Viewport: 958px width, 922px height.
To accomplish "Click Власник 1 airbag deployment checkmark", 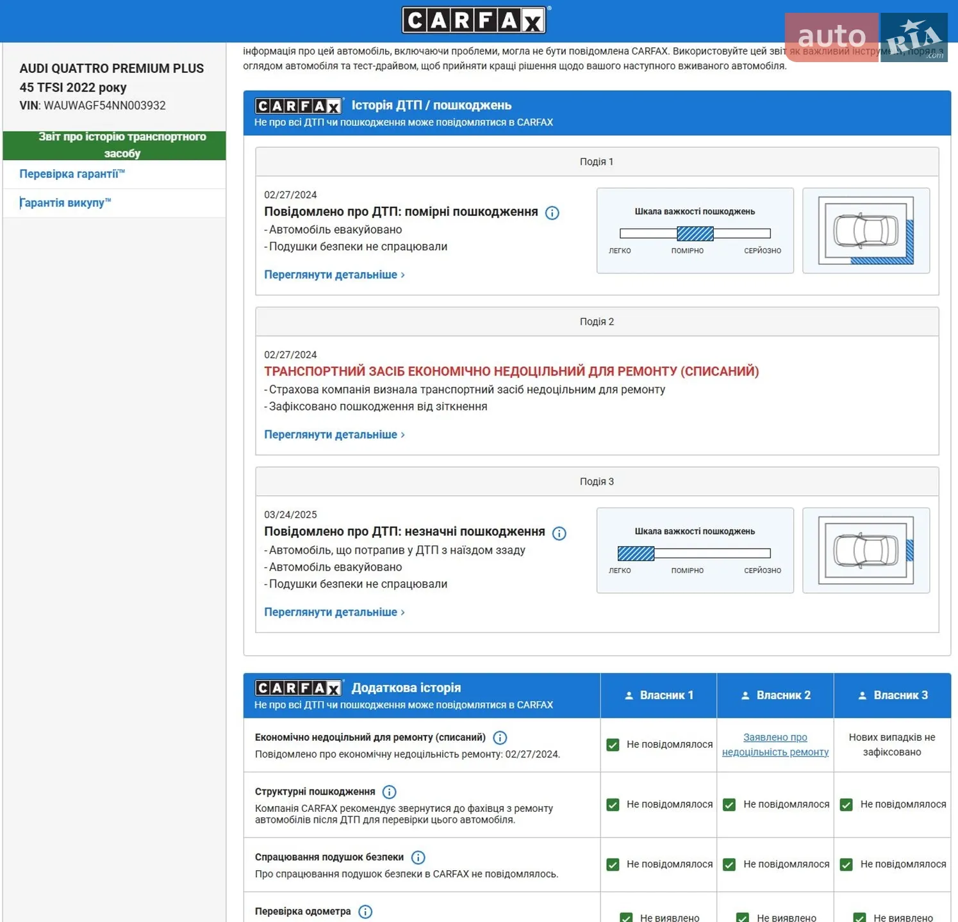I will 613,865.
